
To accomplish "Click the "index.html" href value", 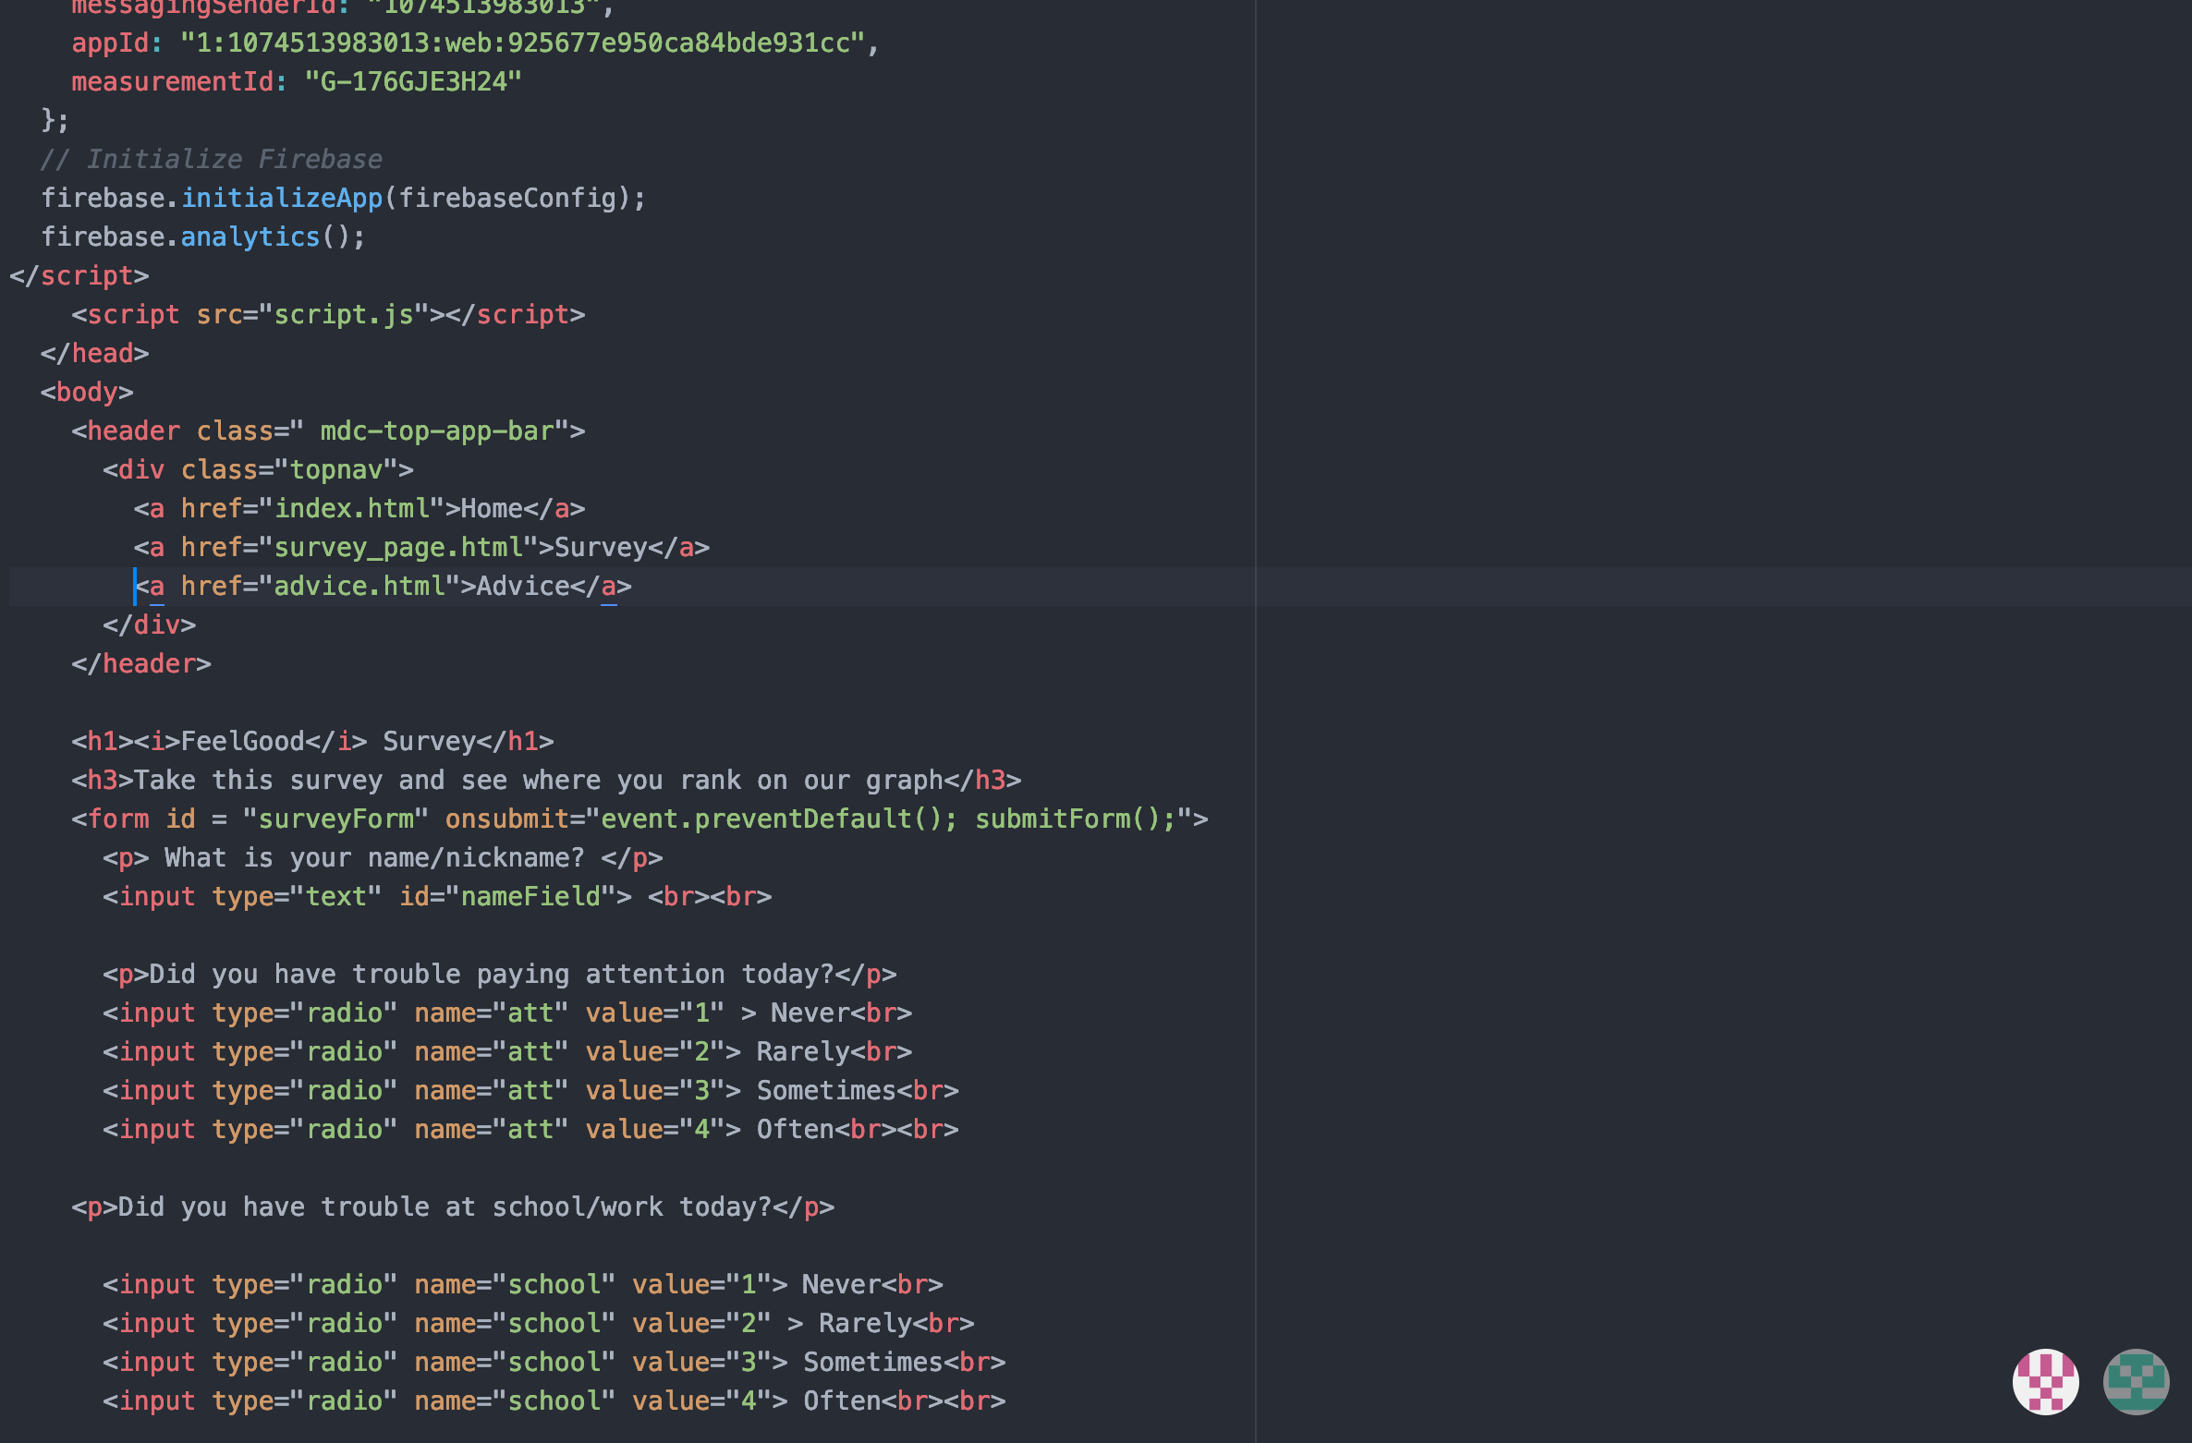I will (352, 508).
